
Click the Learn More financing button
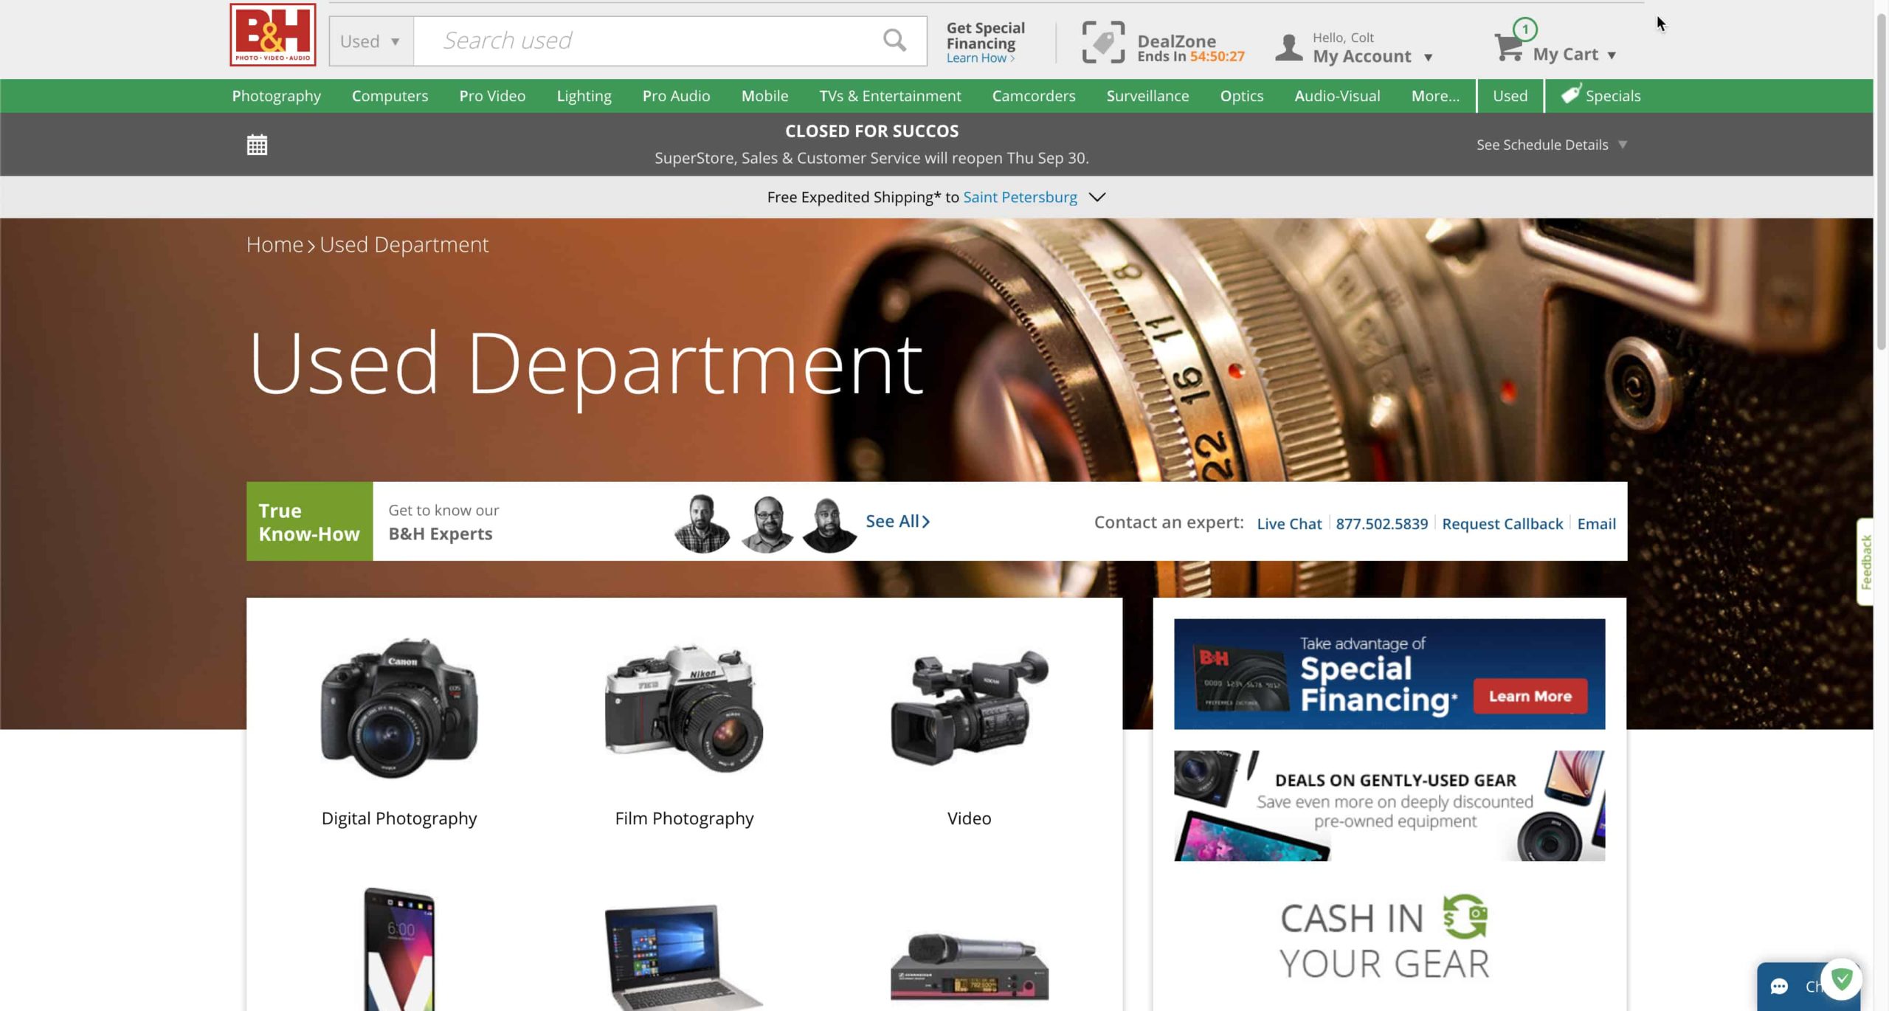coord(1530,696)
